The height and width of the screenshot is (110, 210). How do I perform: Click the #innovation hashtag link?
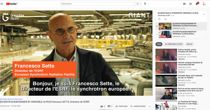(19, 99)
